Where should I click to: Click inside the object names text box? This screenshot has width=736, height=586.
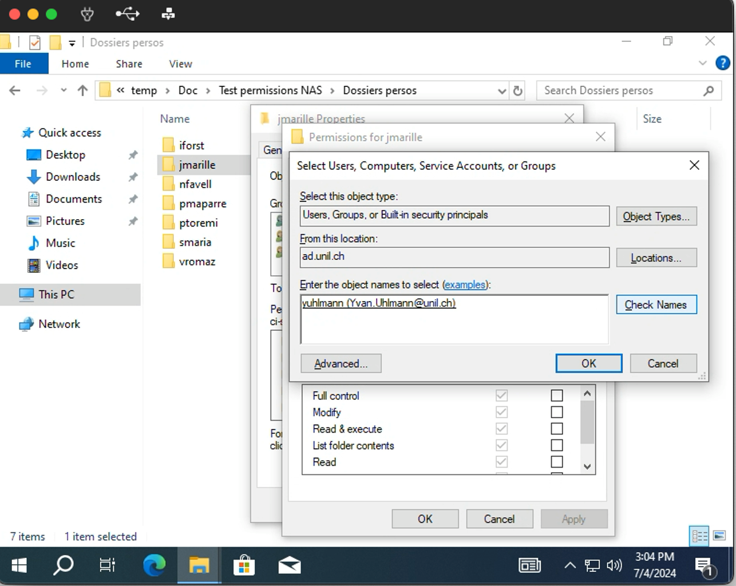(454, 319)
